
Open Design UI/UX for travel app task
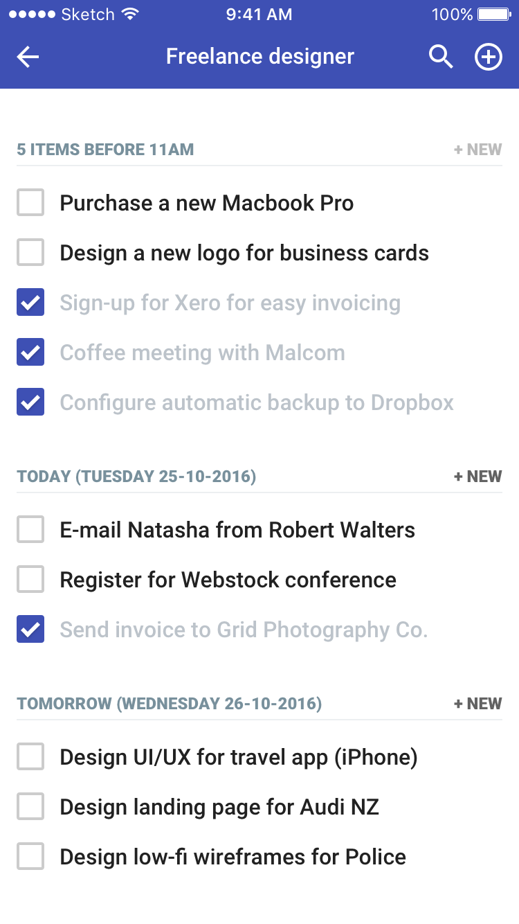click(x=239, y=757)
